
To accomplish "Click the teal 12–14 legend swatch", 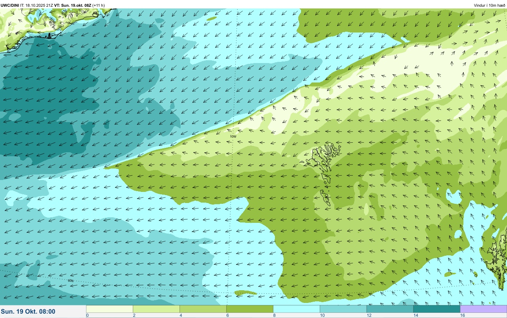I will point(390,309).
